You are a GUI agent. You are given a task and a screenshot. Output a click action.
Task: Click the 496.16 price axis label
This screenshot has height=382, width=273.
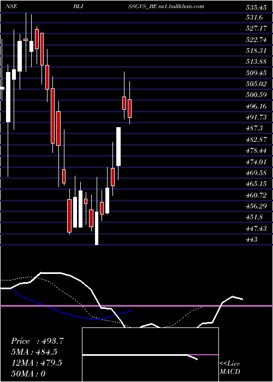(x=256, y=106)
